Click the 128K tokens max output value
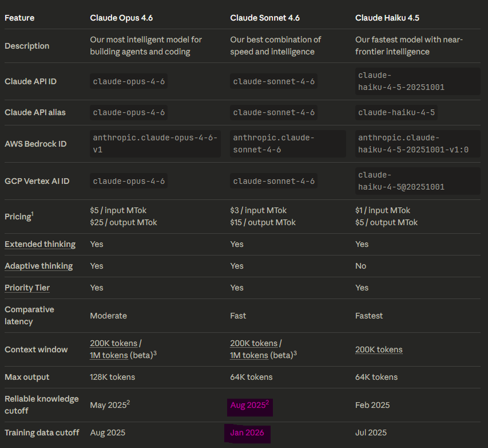Viewport: 488px width, 448px height. click(x=112, y=377)
